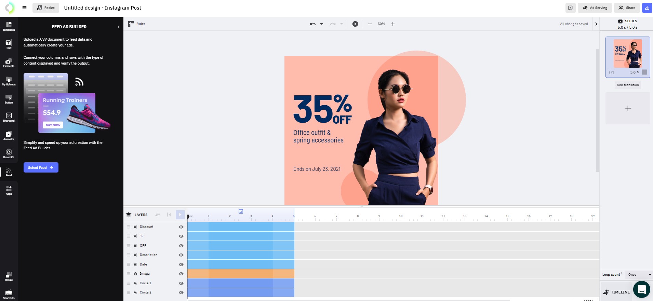This screenshot has width=653, height=301.
Task: Open the 50% zoom level menu
Action: [x=381, y=24]
